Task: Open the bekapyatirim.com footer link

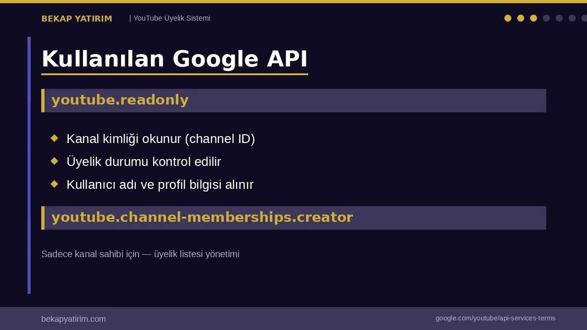Action: (x=73, y=319)
